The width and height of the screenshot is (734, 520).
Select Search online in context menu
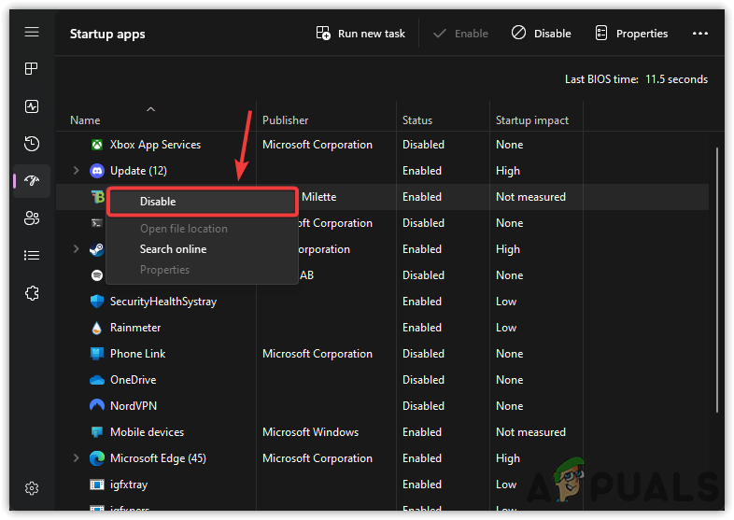tap(173, 249)
